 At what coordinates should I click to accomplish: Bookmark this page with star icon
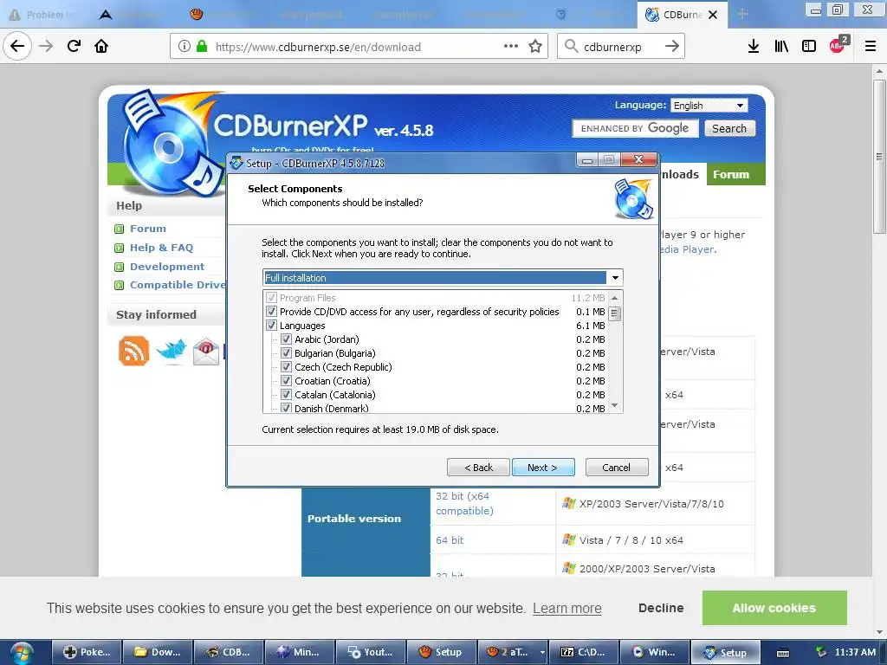535,47
